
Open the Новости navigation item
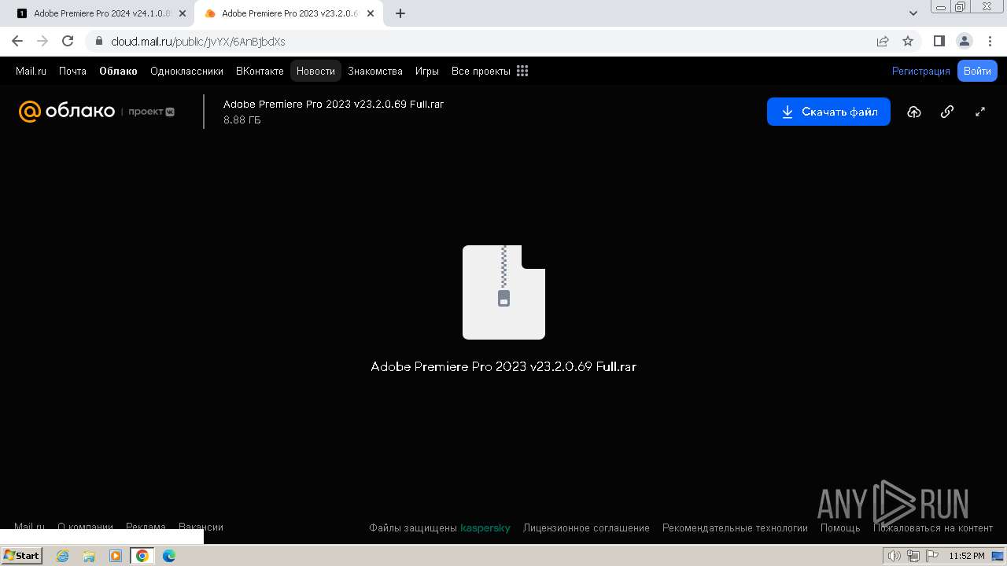pos(315,71)
